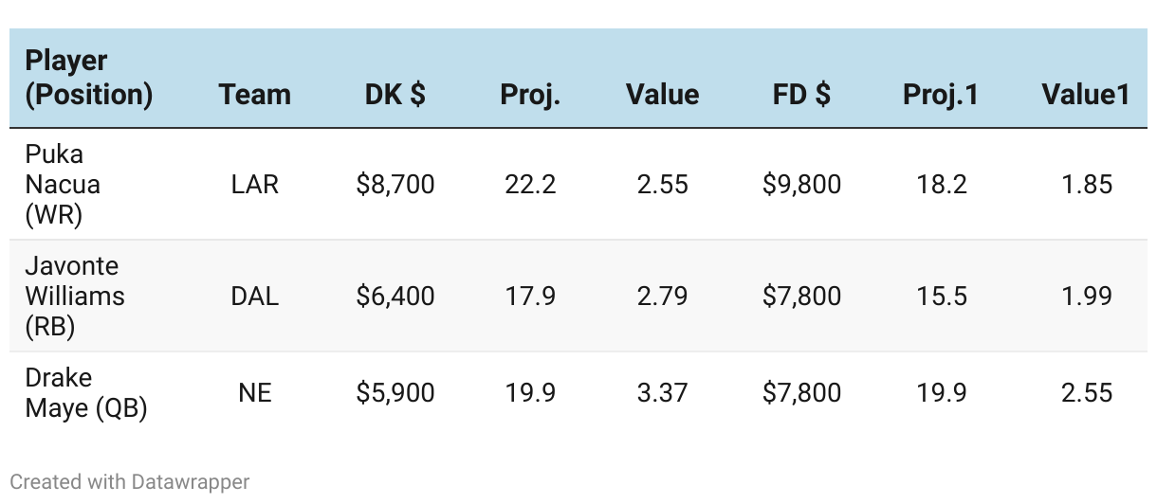Select the DAL team cell
1157x504 pixels.
(x=254, y=296)
